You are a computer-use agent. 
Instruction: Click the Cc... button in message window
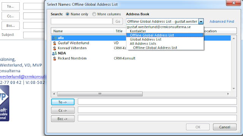(x=11, y=16)
